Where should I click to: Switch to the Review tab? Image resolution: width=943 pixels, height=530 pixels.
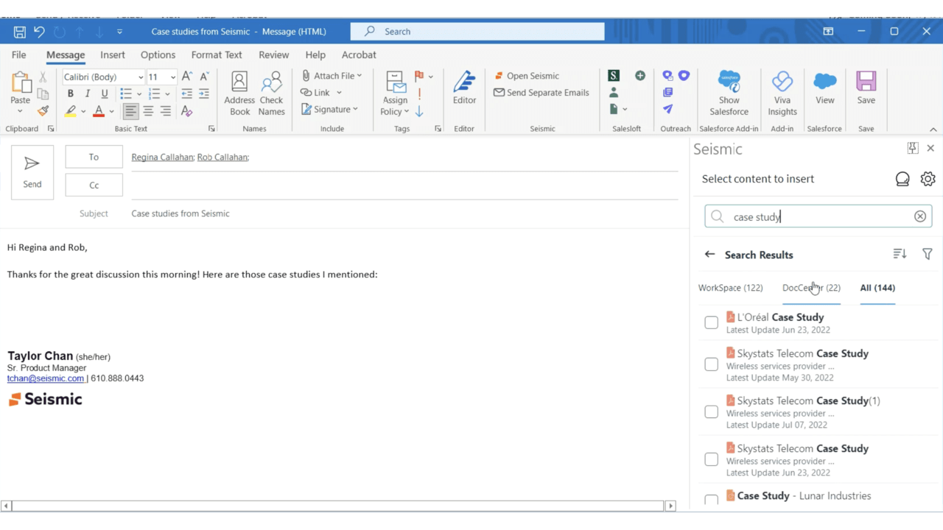coord(273,54)
